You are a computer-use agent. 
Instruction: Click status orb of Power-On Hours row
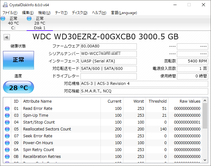point(7,143)
